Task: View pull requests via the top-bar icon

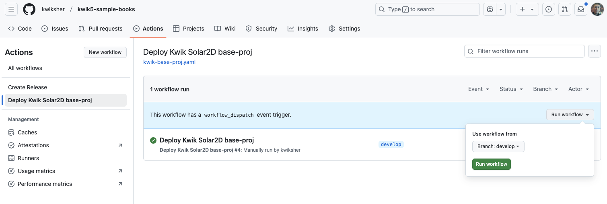Action: point(565,9)
